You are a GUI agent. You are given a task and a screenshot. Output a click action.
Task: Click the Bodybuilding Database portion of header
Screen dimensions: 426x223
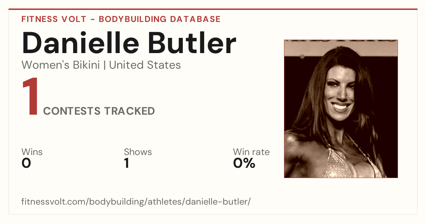click(160, 19)
